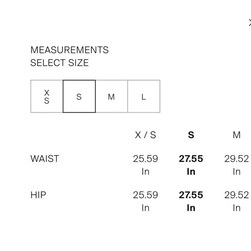Click the bold 27.55 waist measurement
Screen dimensions: 251x251
click(191, 159)
